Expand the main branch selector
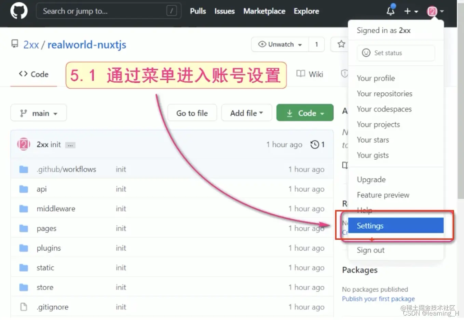 [x=39, y=113]
